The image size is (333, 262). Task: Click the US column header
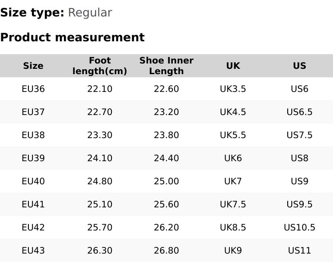300,66
